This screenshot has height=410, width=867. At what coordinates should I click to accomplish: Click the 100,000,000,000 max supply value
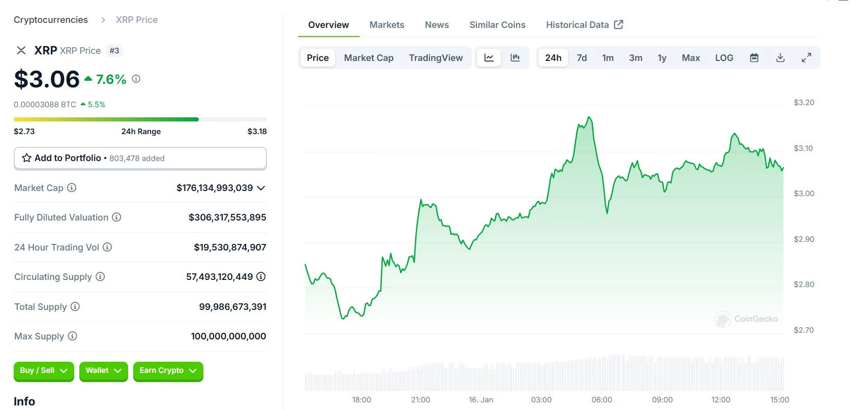click(228, 336)
